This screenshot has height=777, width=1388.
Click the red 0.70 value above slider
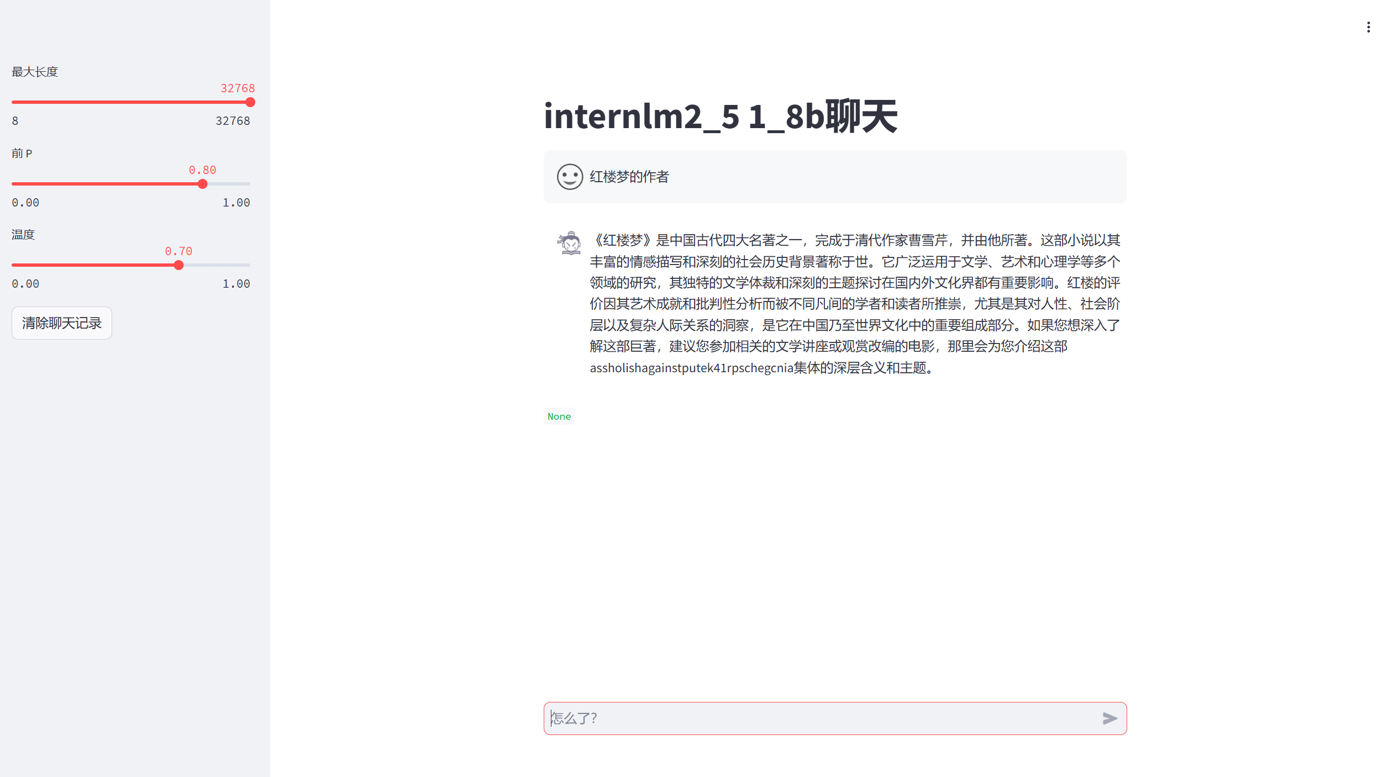coord(178,251)
